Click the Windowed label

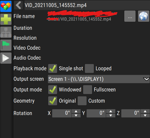click(70, 90)
